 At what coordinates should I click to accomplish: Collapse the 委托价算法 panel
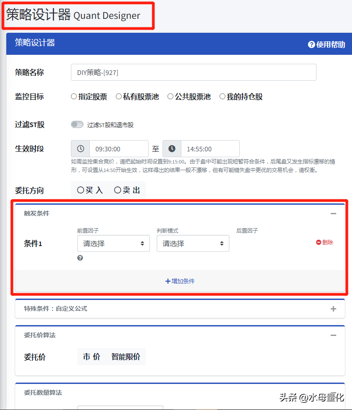pos(333,335)
